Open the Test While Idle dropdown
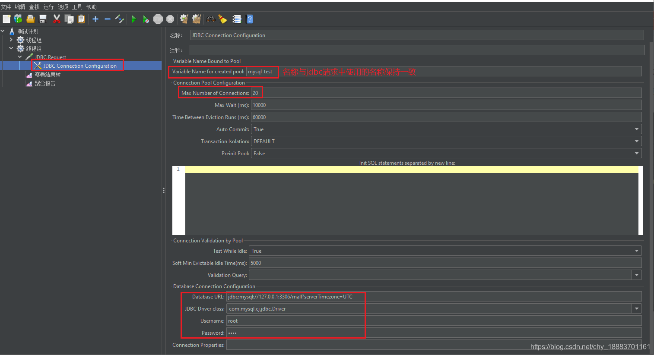 (x=445, y=251)
